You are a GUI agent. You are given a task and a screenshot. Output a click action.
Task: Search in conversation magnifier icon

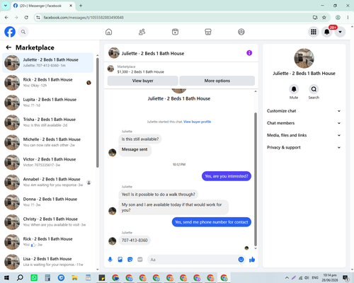tap(314, 89)
